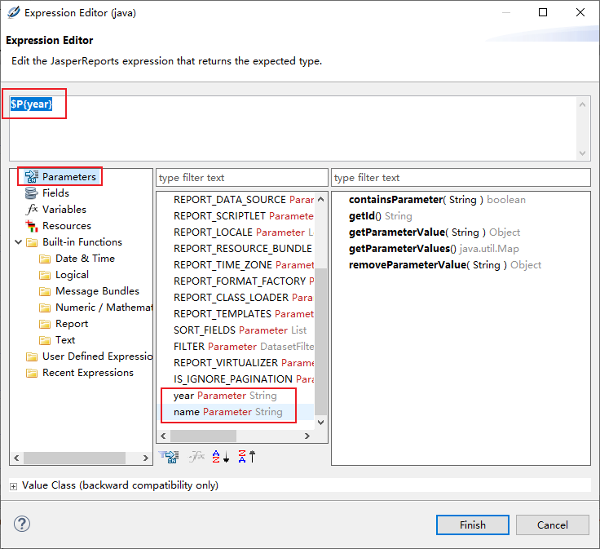Screen dimensions: 600x549
Task: Click the Built-in Functions folder icon
Action: click(x=32, y=242)
